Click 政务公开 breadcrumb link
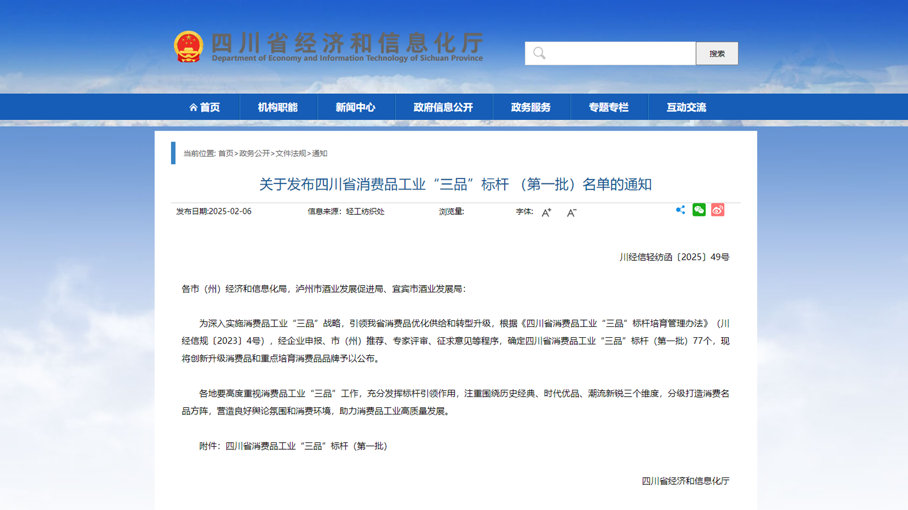The height and width of the screenshot is (510, 908). [x=254, y=154]
